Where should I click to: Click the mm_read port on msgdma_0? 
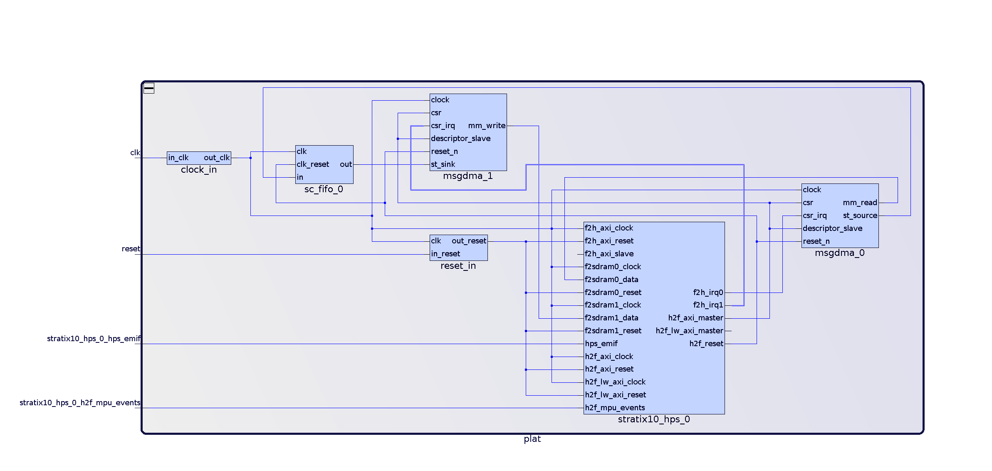(x=860, y=203)
